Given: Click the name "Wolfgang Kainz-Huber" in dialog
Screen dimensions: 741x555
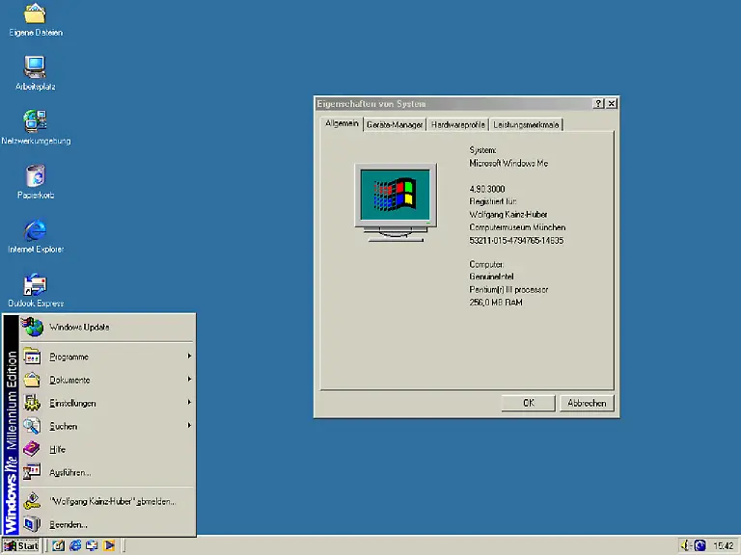Looking at the screenshot, I should coord(508,214).
